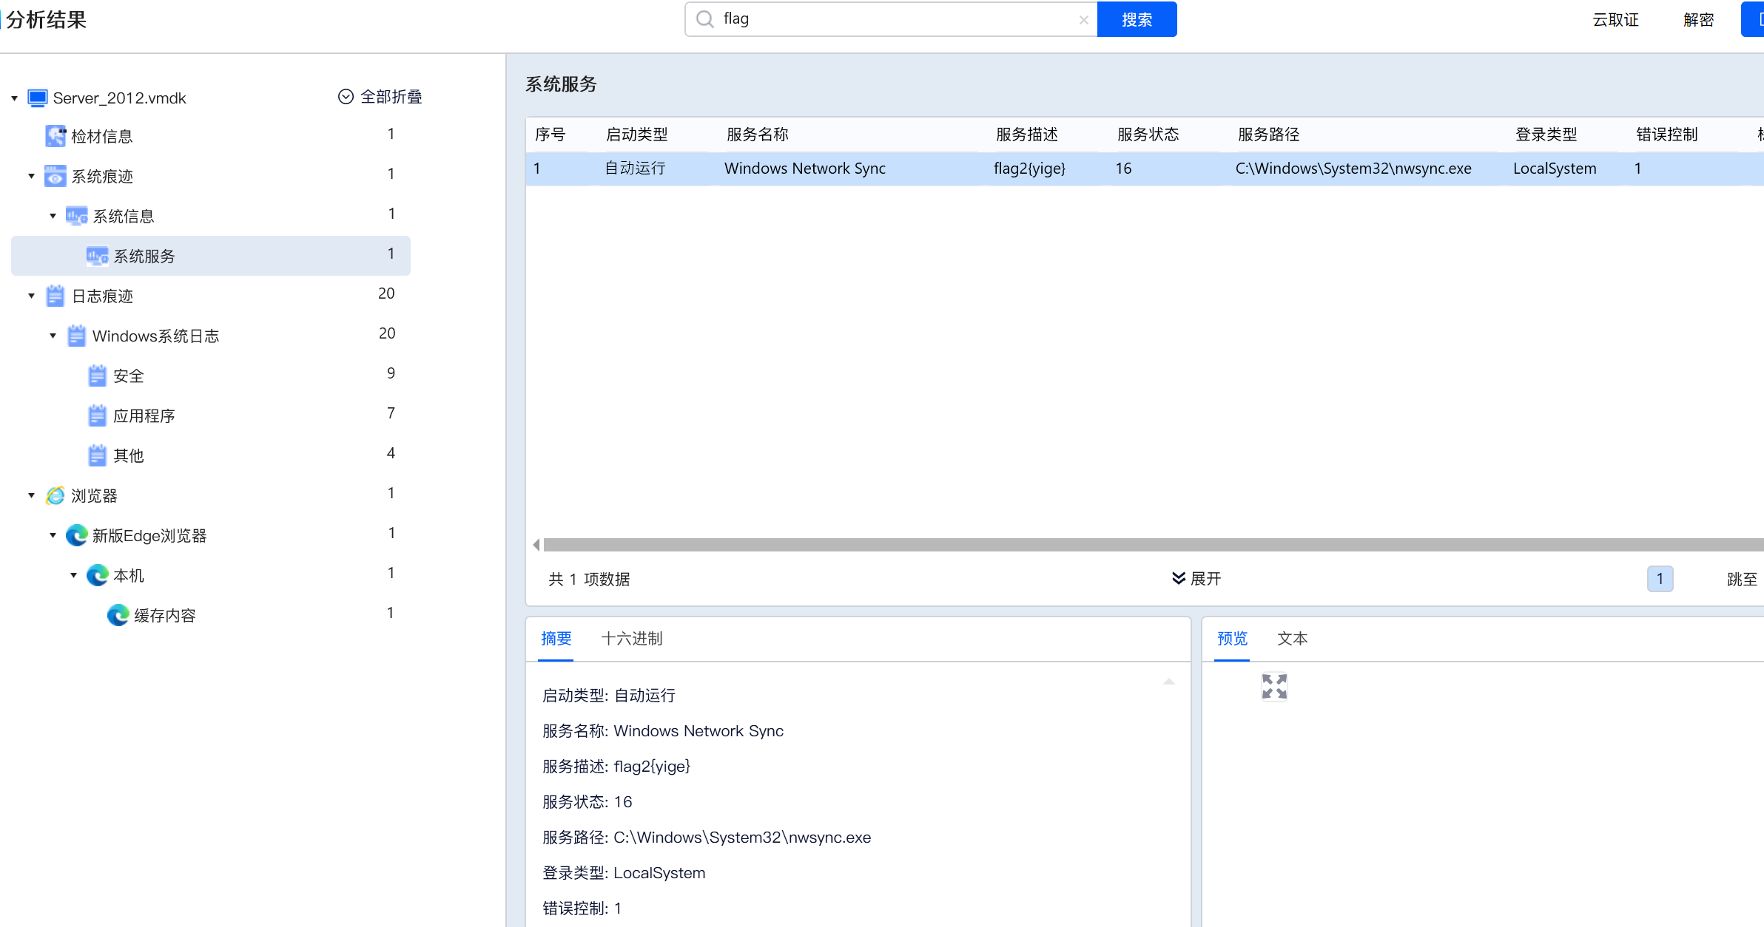Click the 展开 double-chevron icon
This screenshot has height=927, width=1764.
(x=1179, y=578)
